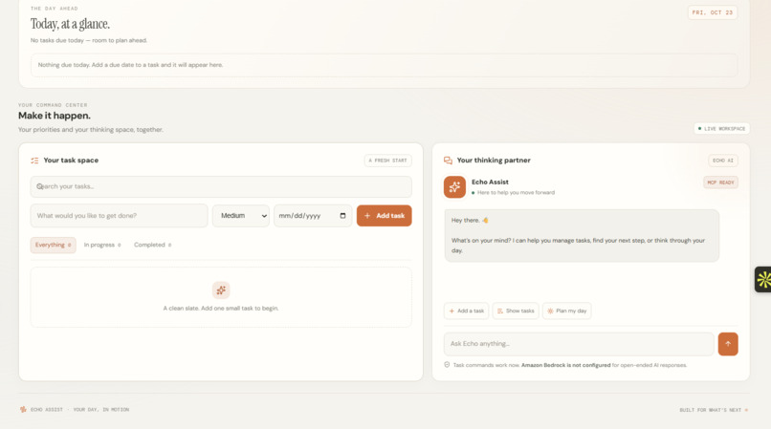Click the ECHO AI badge
Viewport: 771px width, 429px height.
723,161
